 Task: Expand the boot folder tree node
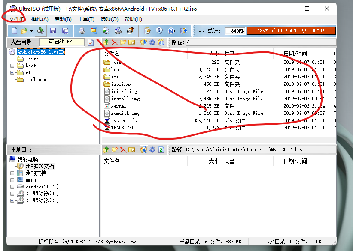point(12,66)
